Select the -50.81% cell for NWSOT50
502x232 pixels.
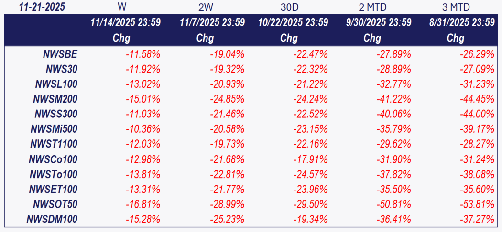(394, 204)
